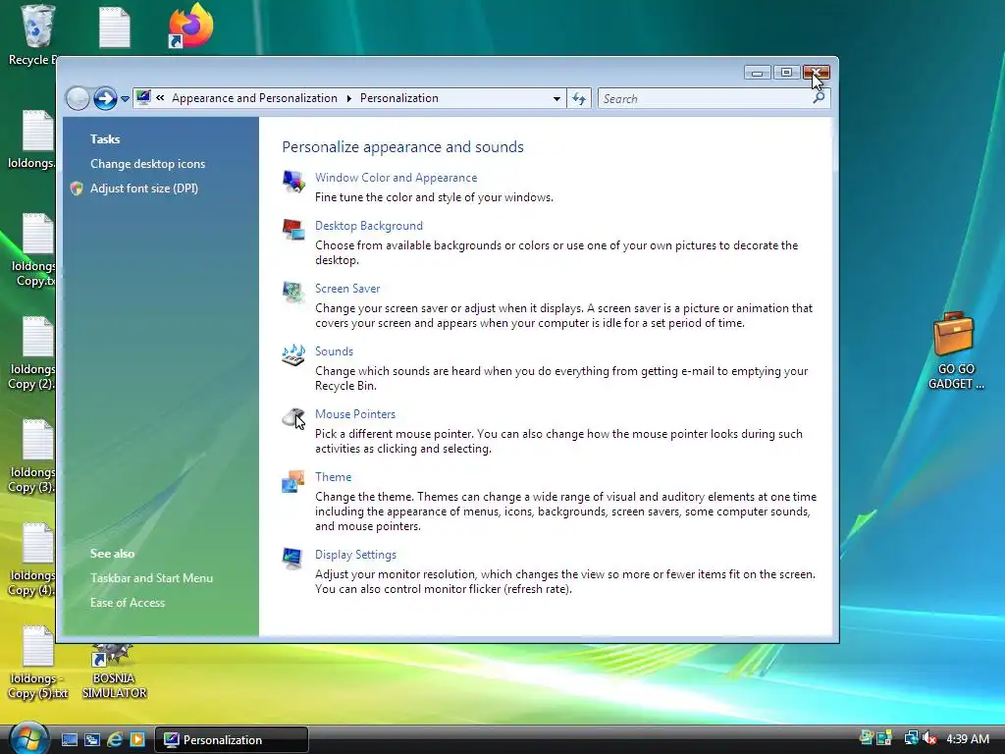
Task: Click the network connection tray icon
Action: [911, 738]
